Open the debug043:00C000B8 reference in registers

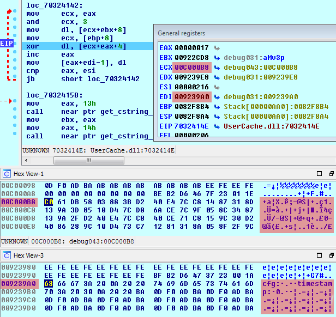[x=261, y=68]
